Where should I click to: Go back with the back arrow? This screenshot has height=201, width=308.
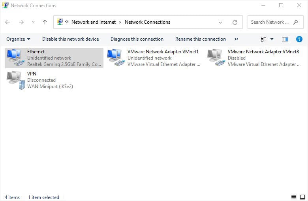[8, 22]
